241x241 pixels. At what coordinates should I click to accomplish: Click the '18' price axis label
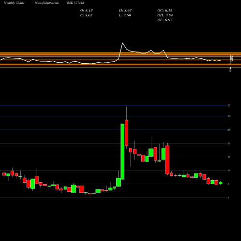pos(229,157)
